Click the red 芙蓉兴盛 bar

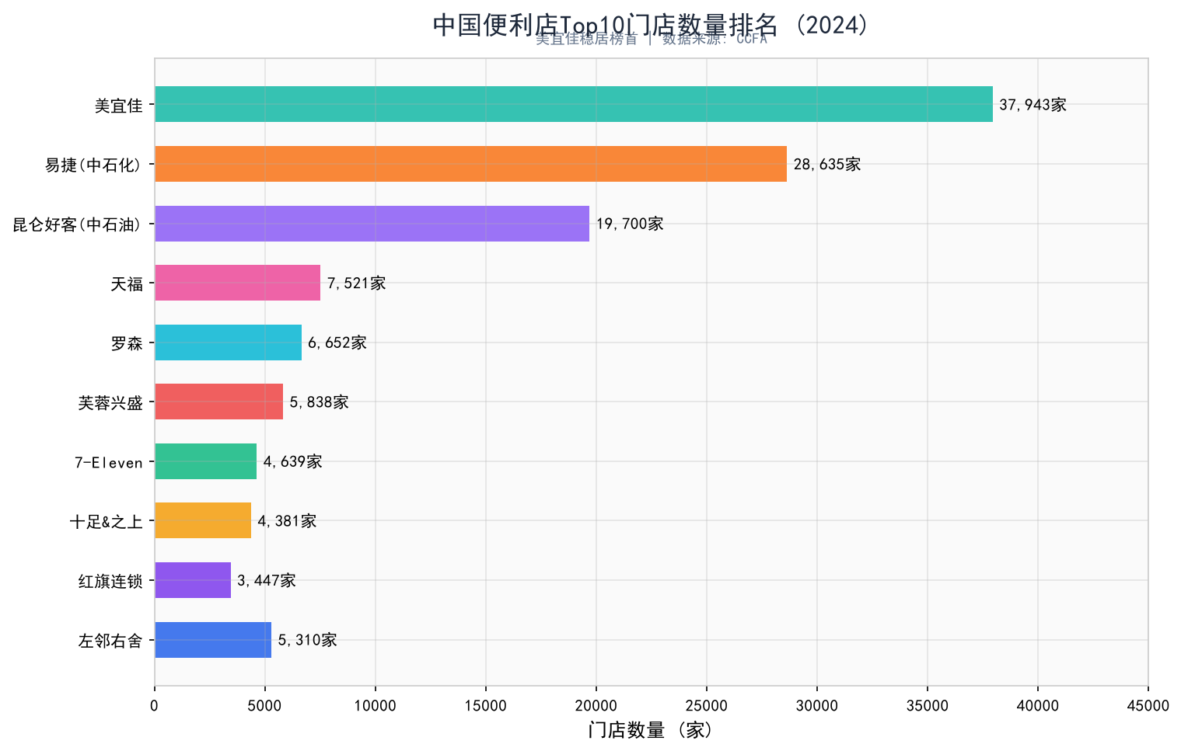pyautogui.click(x=218, y=402)
